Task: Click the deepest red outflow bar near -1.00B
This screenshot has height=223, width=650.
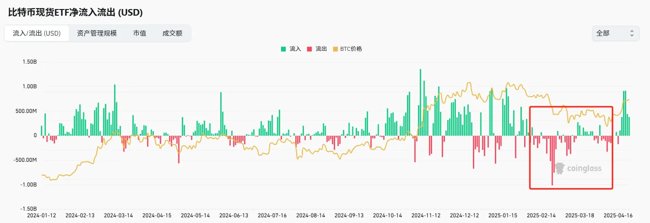Action: click(552, 160)
